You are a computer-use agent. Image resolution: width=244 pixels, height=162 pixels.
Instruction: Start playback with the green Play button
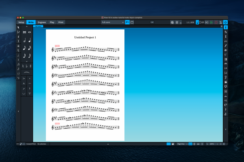pos(211,22)
